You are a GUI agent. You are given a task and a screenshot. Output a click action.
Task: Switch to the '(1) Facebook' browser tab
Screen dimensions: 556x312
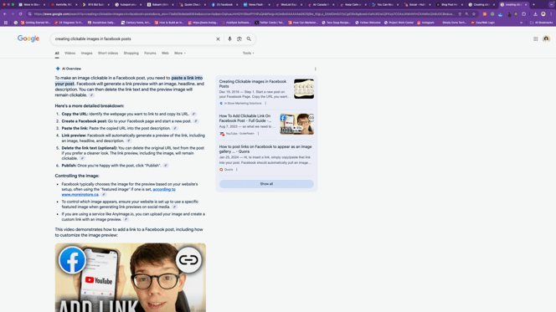point(224,5)
